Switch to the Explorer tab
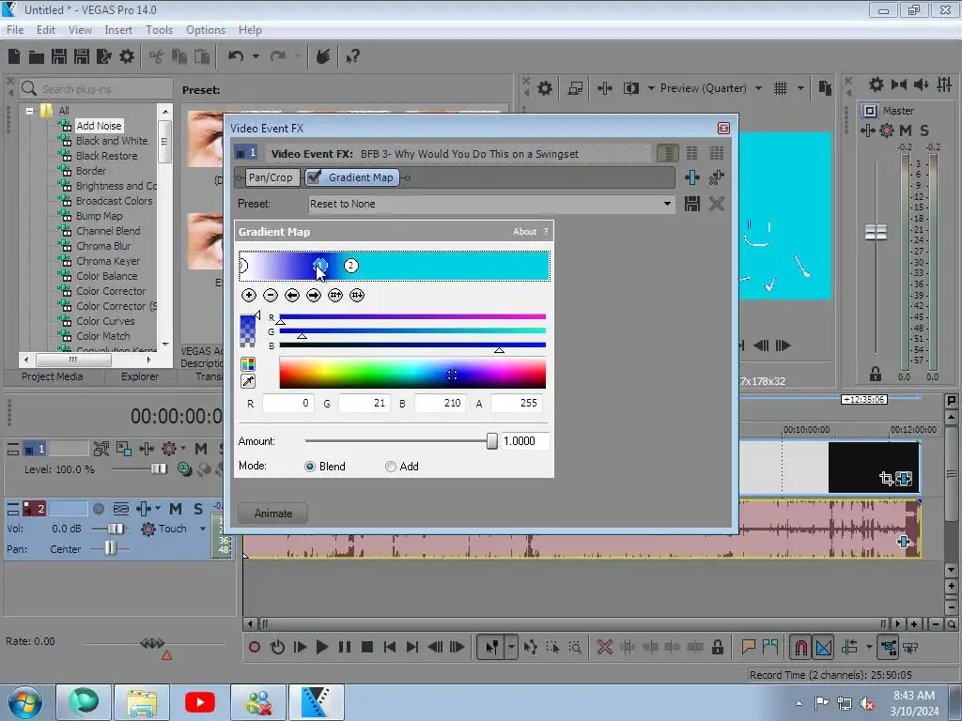The width and height of the screenshot is (962, 721). click(x=140, y=376)
